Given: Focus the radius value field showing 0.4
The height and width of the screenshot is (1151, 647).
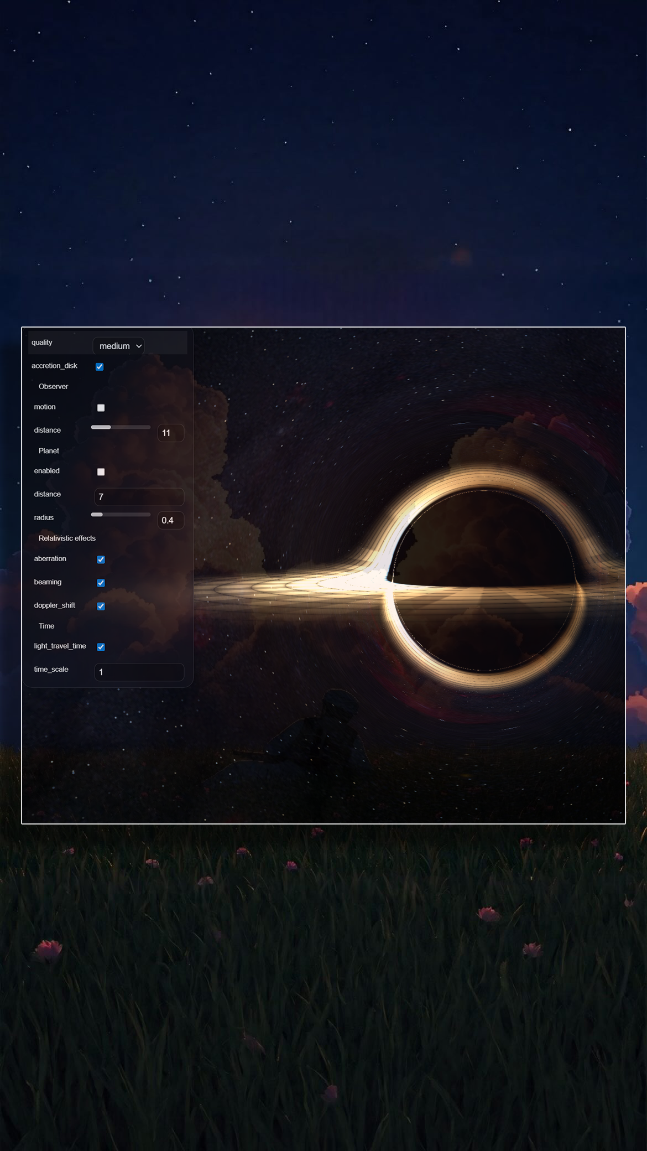Looking at the screenshot, I should pos(170,520).
